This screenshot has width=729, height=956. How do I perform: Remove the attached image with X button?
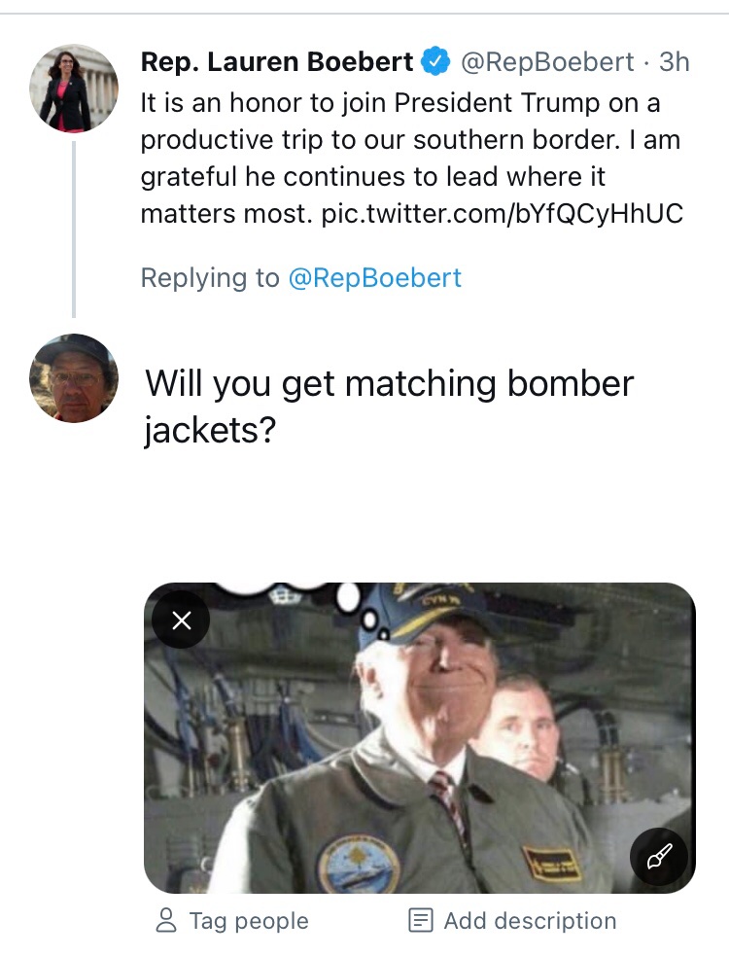point(181,620)
